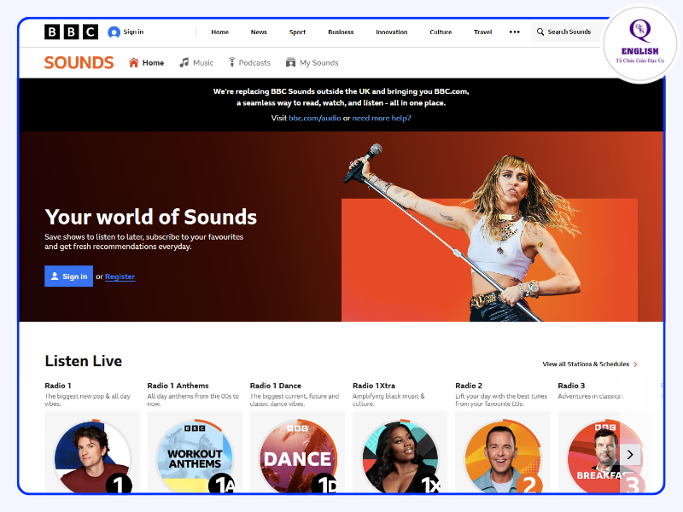
Task: Play the Radio 1 Dance station thumbnail
Action: coord(297,457)
